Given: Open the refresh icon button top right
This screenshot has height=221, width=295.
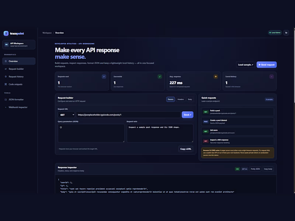Looking at the screenshot, I should [286, 33].
